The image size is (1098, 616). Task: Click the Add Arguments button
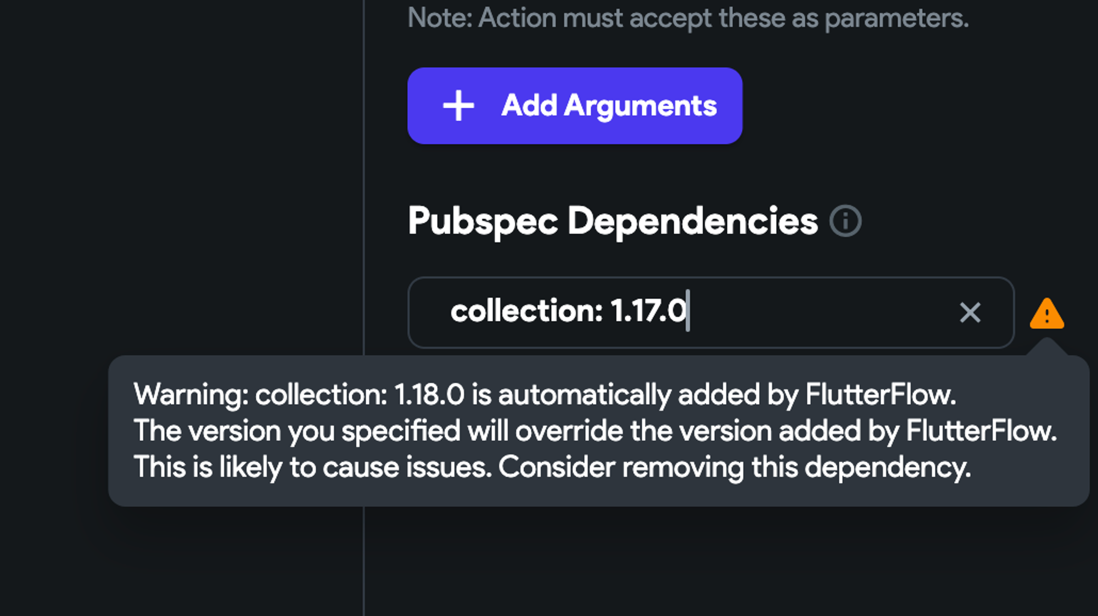tap(575, 106)
